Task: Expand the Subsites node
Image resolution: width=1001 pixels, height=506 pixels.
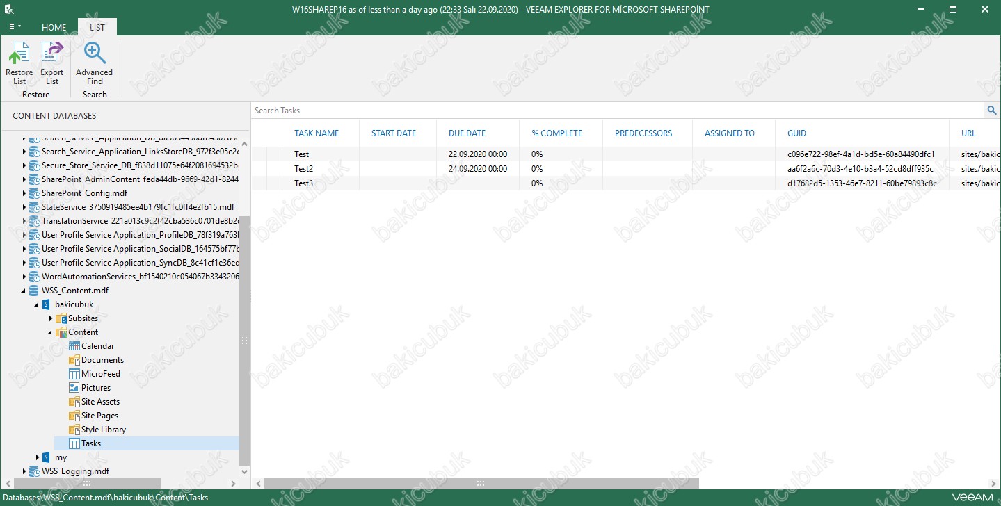Action: click(x=50, y=318)
